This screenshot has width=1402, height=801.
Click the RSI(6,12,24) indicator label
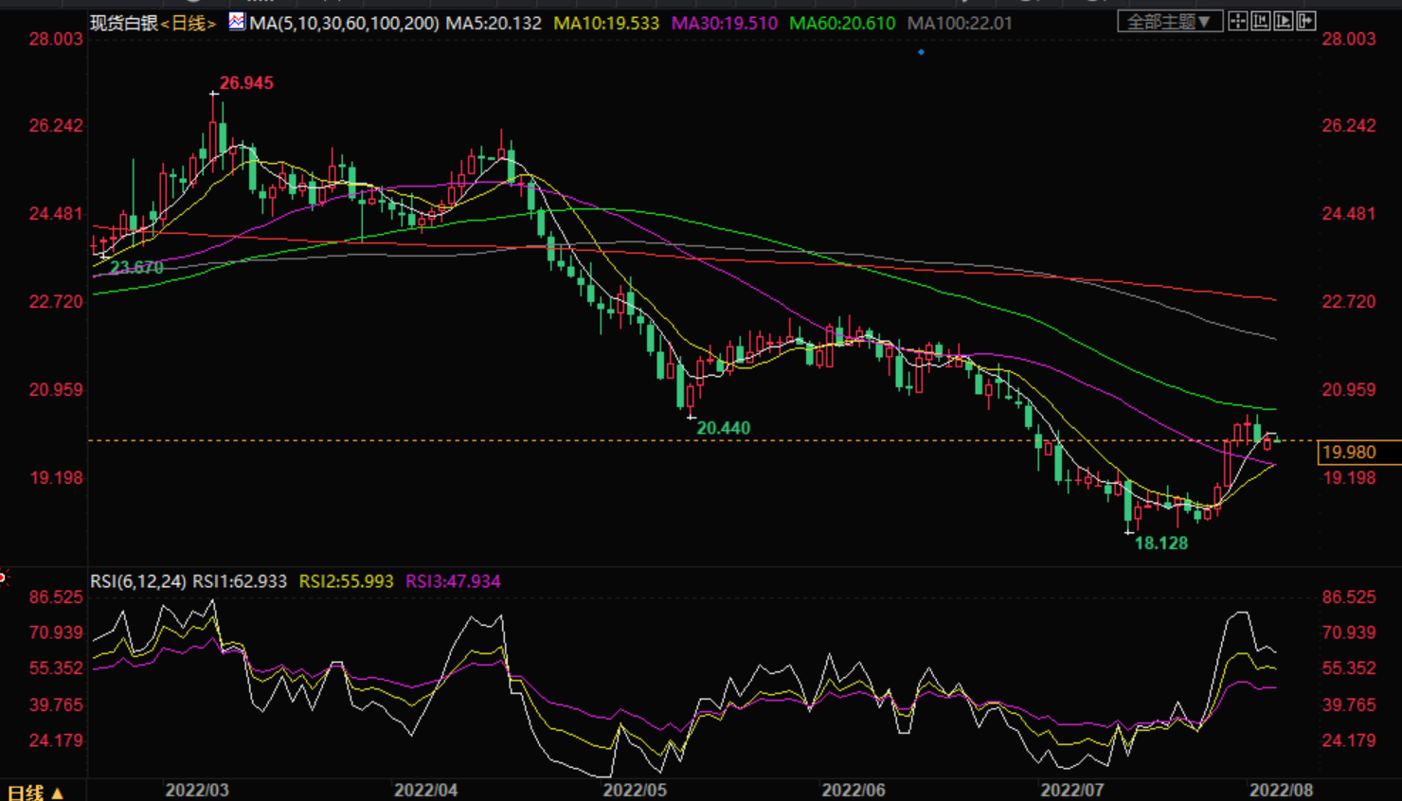[x=138, y=581]
